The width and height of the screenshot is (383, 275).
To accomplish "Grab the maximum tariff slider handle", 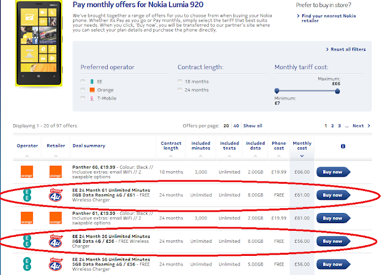I will [x=338, y=91].
